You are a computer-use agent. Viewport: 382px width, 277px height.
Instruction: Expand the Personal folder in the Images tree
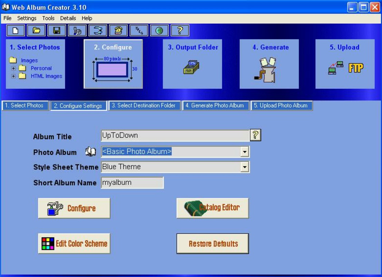tap(13, 68)
